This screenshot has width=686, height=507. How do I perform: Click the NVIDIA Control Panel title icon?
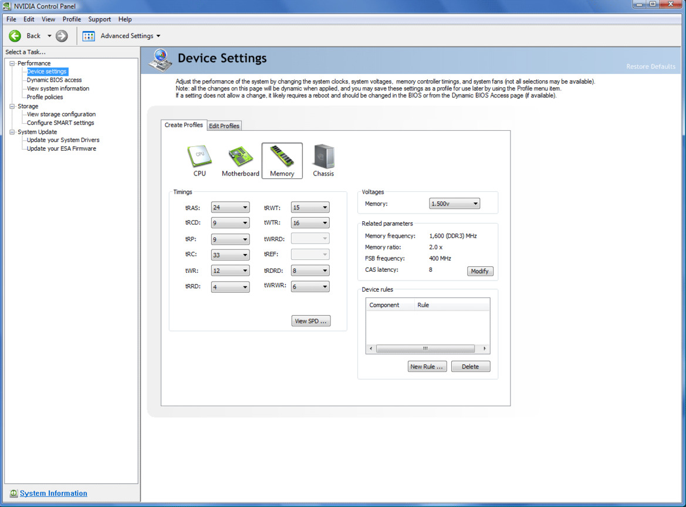6,6
